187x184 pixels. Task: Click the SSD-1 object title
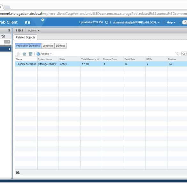pyautogui.click(x=19, y=30)
